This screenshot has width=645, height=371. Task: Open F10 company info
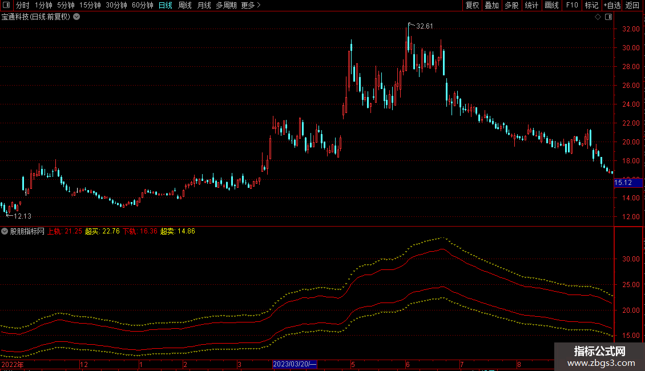point(572,5)
